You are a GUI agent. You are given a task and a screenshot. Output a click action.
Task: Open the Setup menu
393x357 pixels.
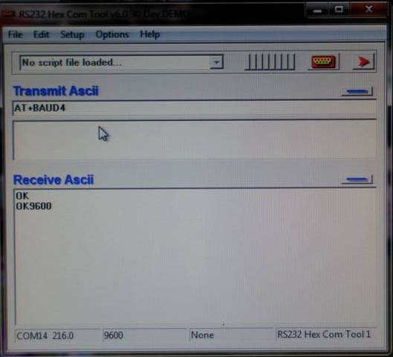[72, 34]
